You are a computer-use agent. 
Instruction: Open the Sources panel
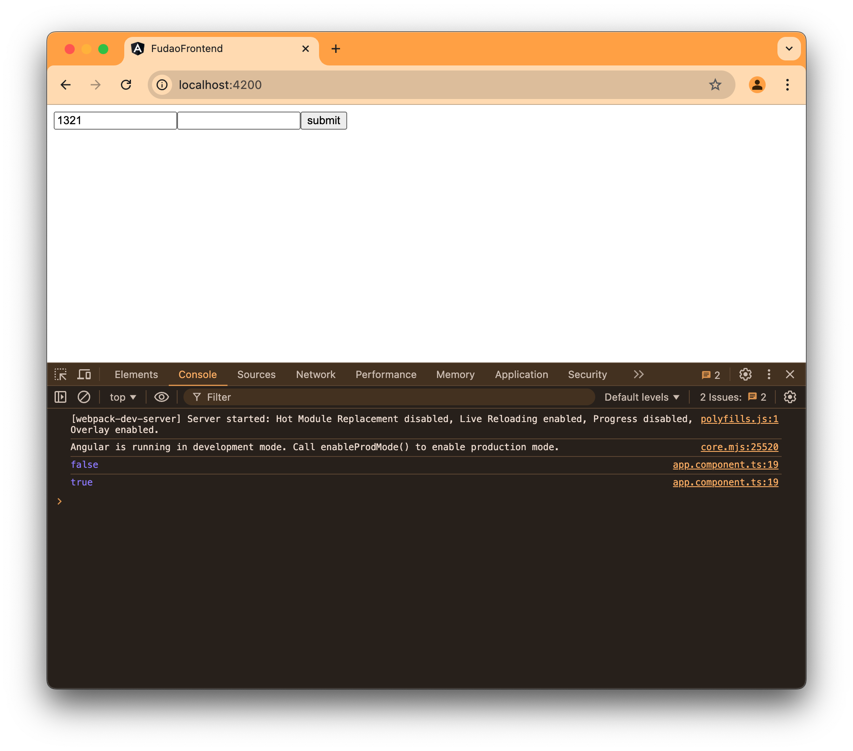coord(256,374)
